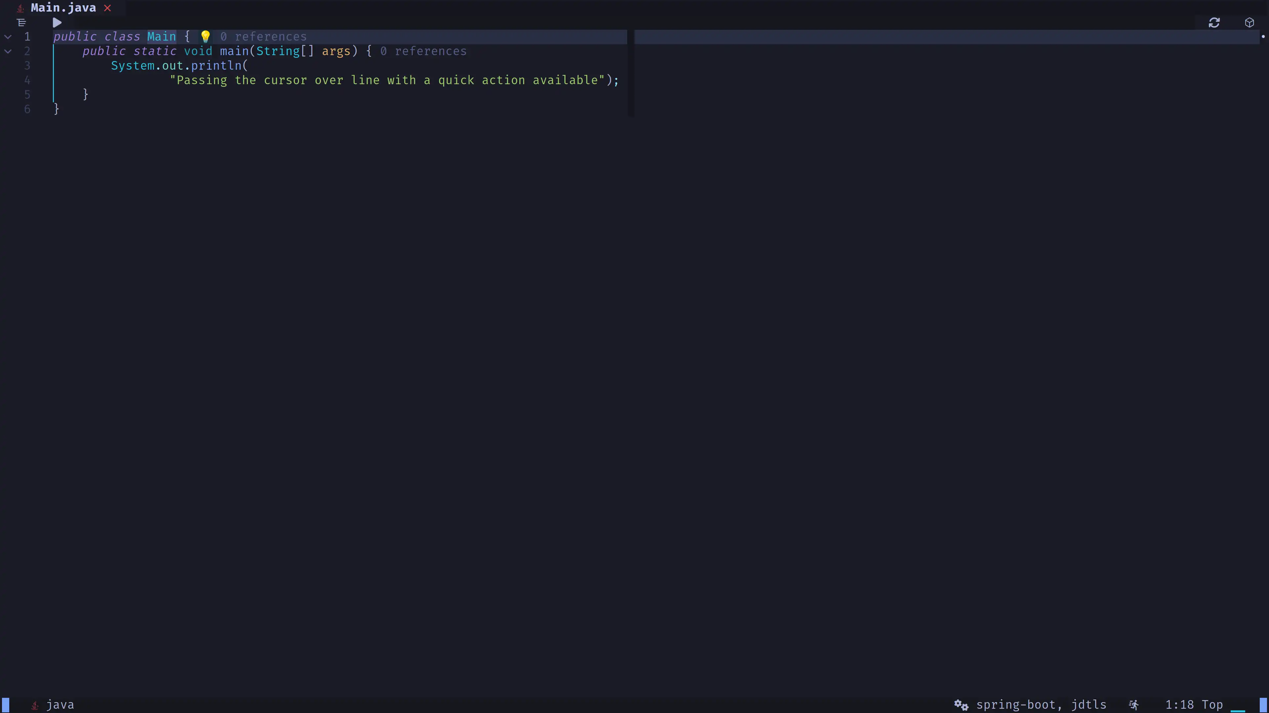Viewport: 1269px width, 713px height.
Task: Click the refresh sync icon
Action: [1214, 23]
